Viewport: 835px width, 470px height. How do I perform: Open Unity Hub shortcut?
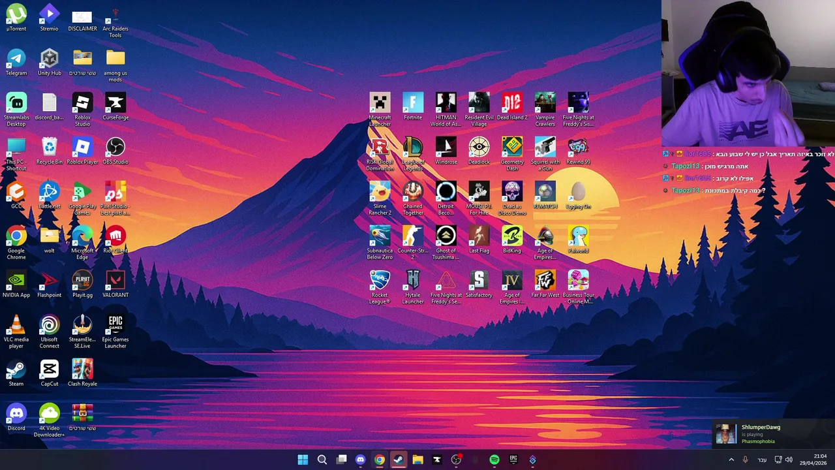(49, 63)
